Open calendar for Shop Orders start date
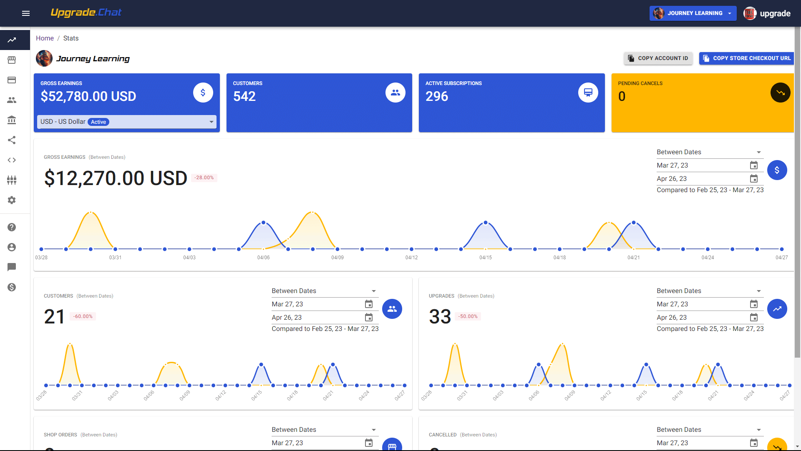 coord(369,443)
